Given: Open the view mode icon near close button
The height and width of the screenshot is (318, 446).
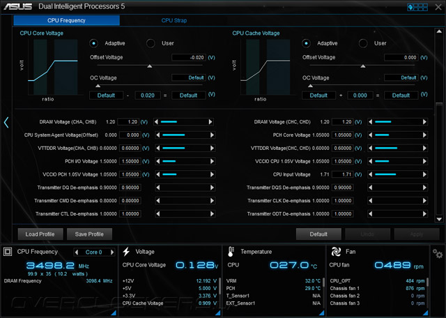Looking at the screenshot, I should click(417, 7).
